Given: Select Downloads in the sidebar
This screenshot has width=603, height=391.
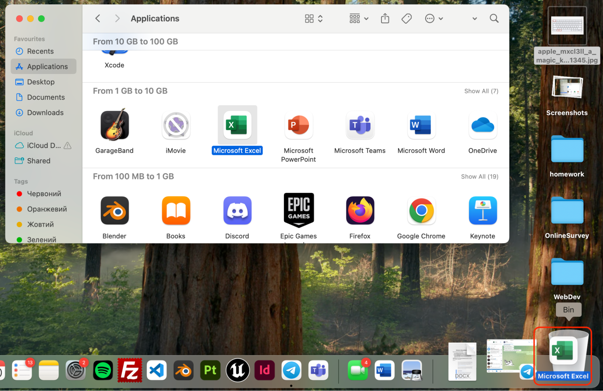Looking at the screenshot, I should pyautogui.click(x=45, y=112).
